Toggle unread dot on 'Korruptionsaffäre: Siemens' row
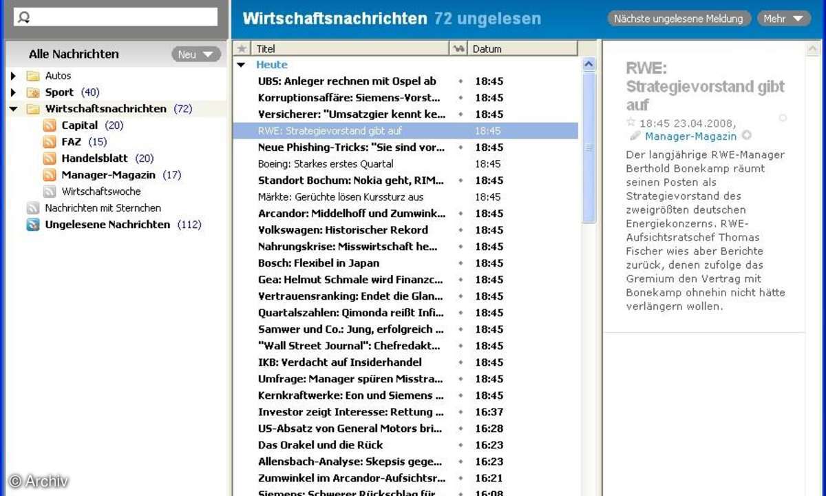This screenshot has width=826, height=496. pos(460,98)
